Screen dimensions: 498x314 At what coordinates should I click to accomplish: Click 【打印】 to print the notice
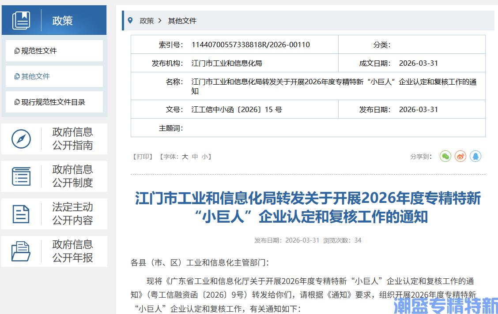point(143,157)
